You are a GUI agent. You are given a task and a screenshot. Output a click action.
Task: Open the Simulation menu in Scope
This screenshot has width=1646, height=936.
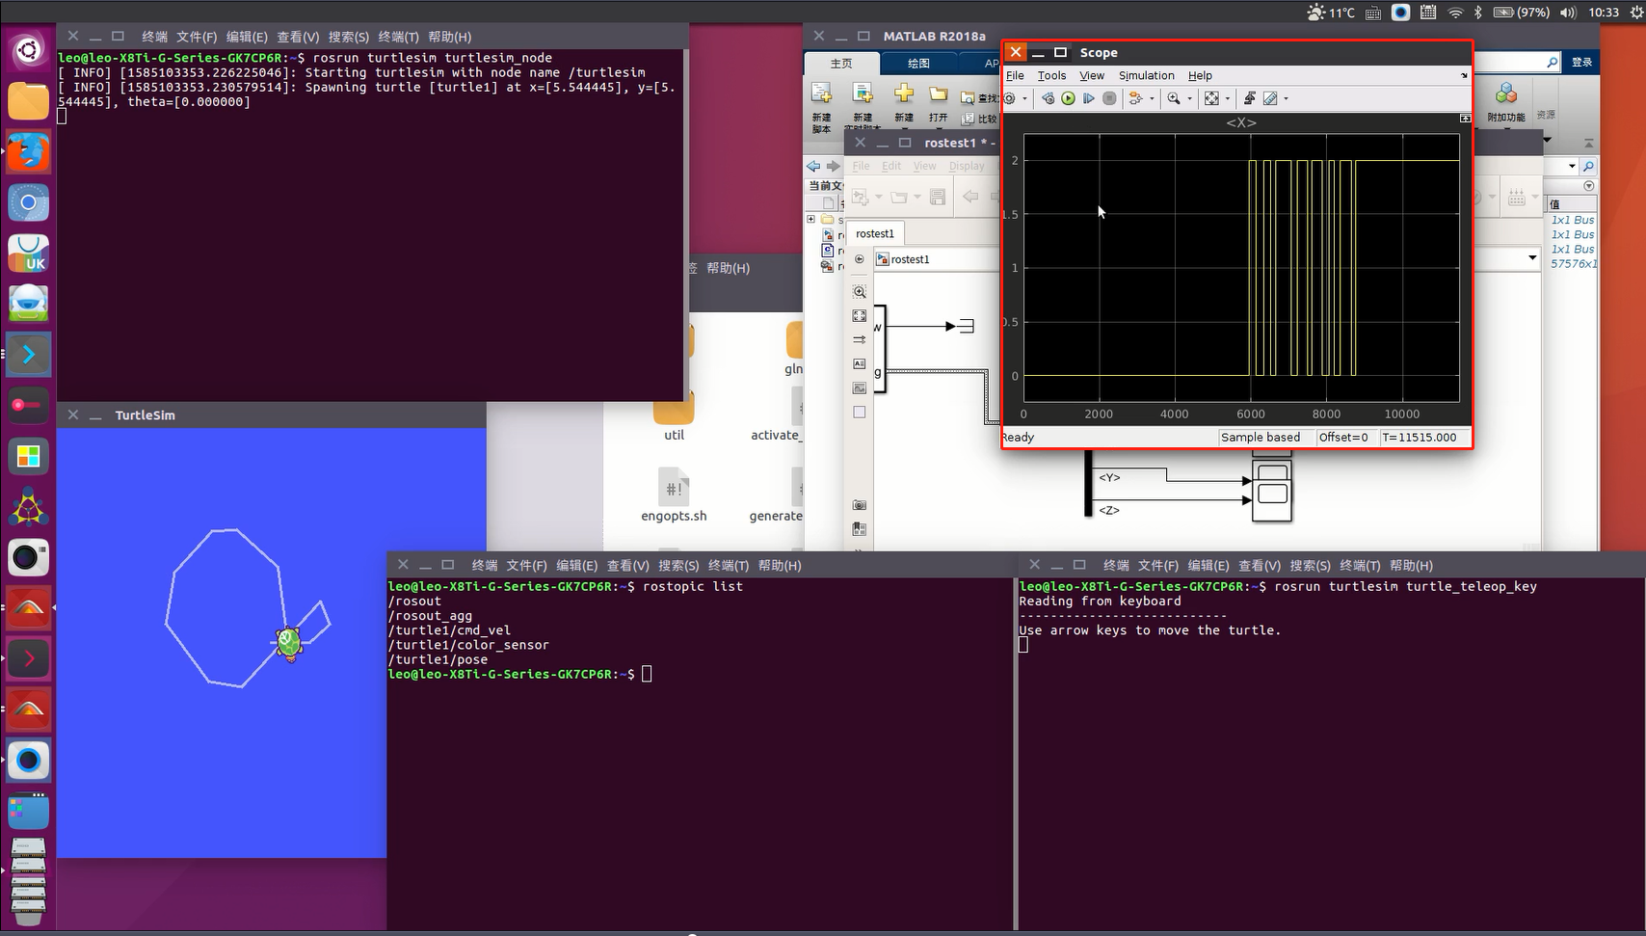point(1146,75)
